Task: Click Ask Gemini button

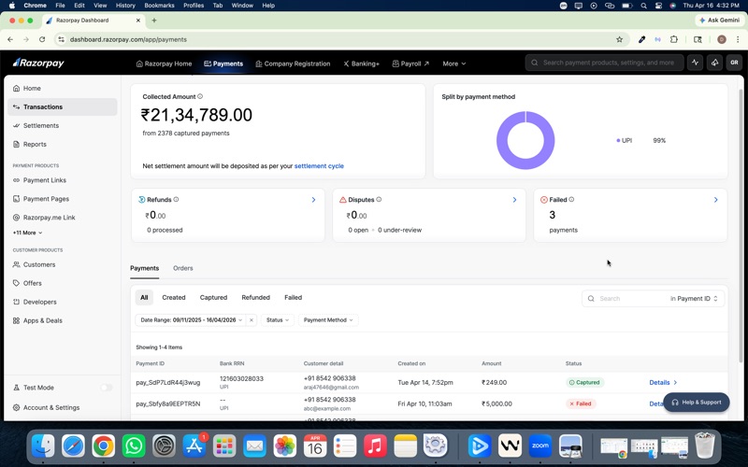Action: click(719, 20)
